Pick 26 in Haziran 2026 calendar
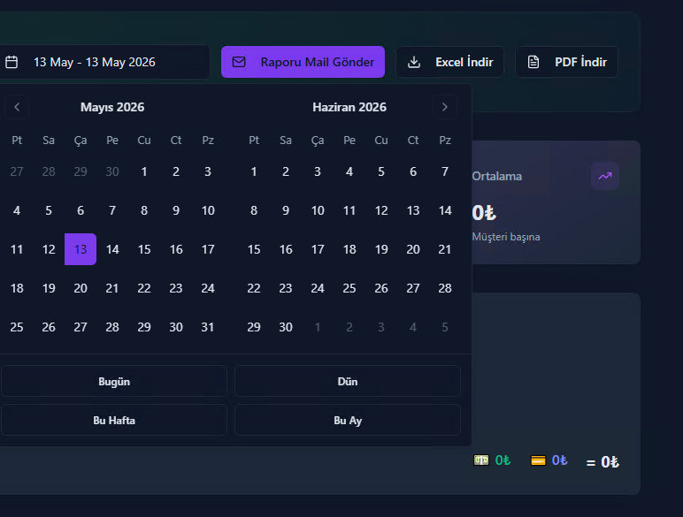Image resolution: width=683 pixels, height=517 pixels. (x=381, y=288)
